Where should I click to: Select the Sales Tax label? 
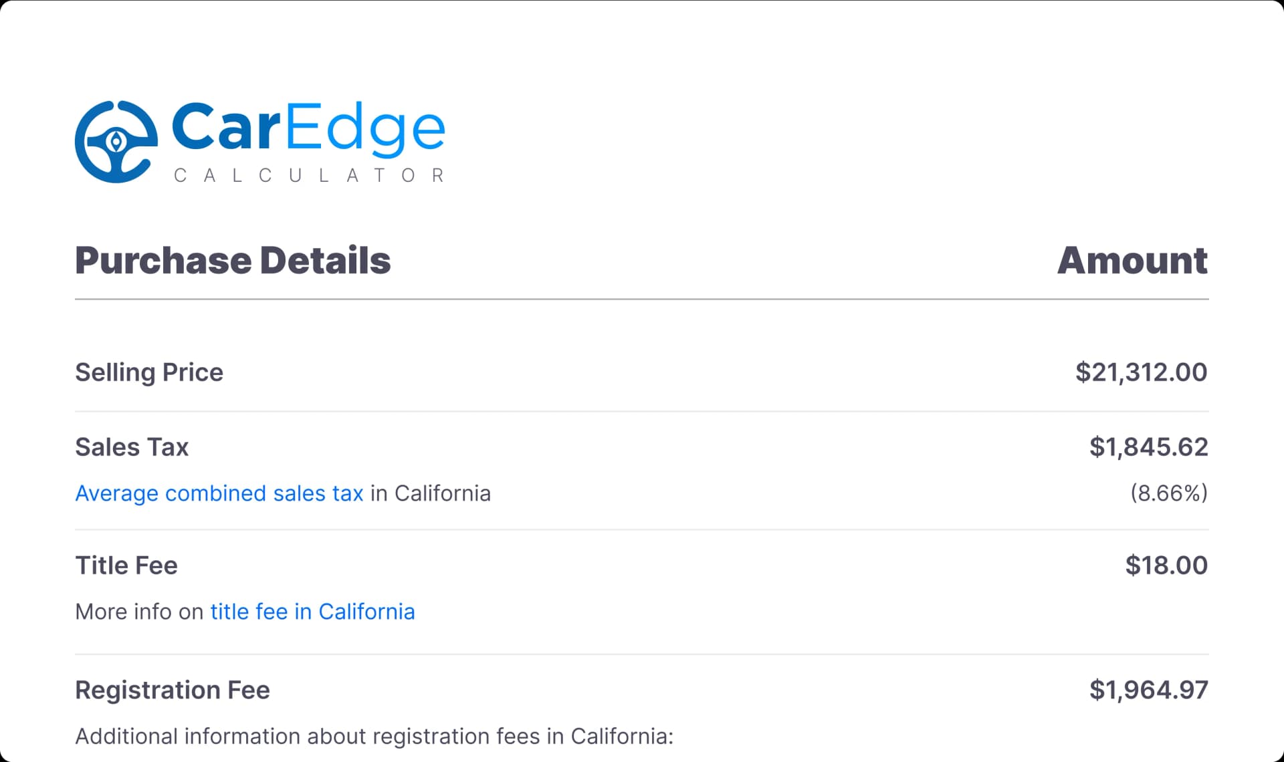(x=132, y=447)
